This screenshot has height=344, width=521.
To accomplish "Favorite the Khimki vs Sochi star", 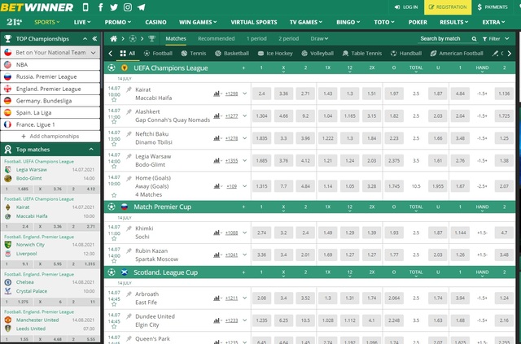I will click(114, 238).
